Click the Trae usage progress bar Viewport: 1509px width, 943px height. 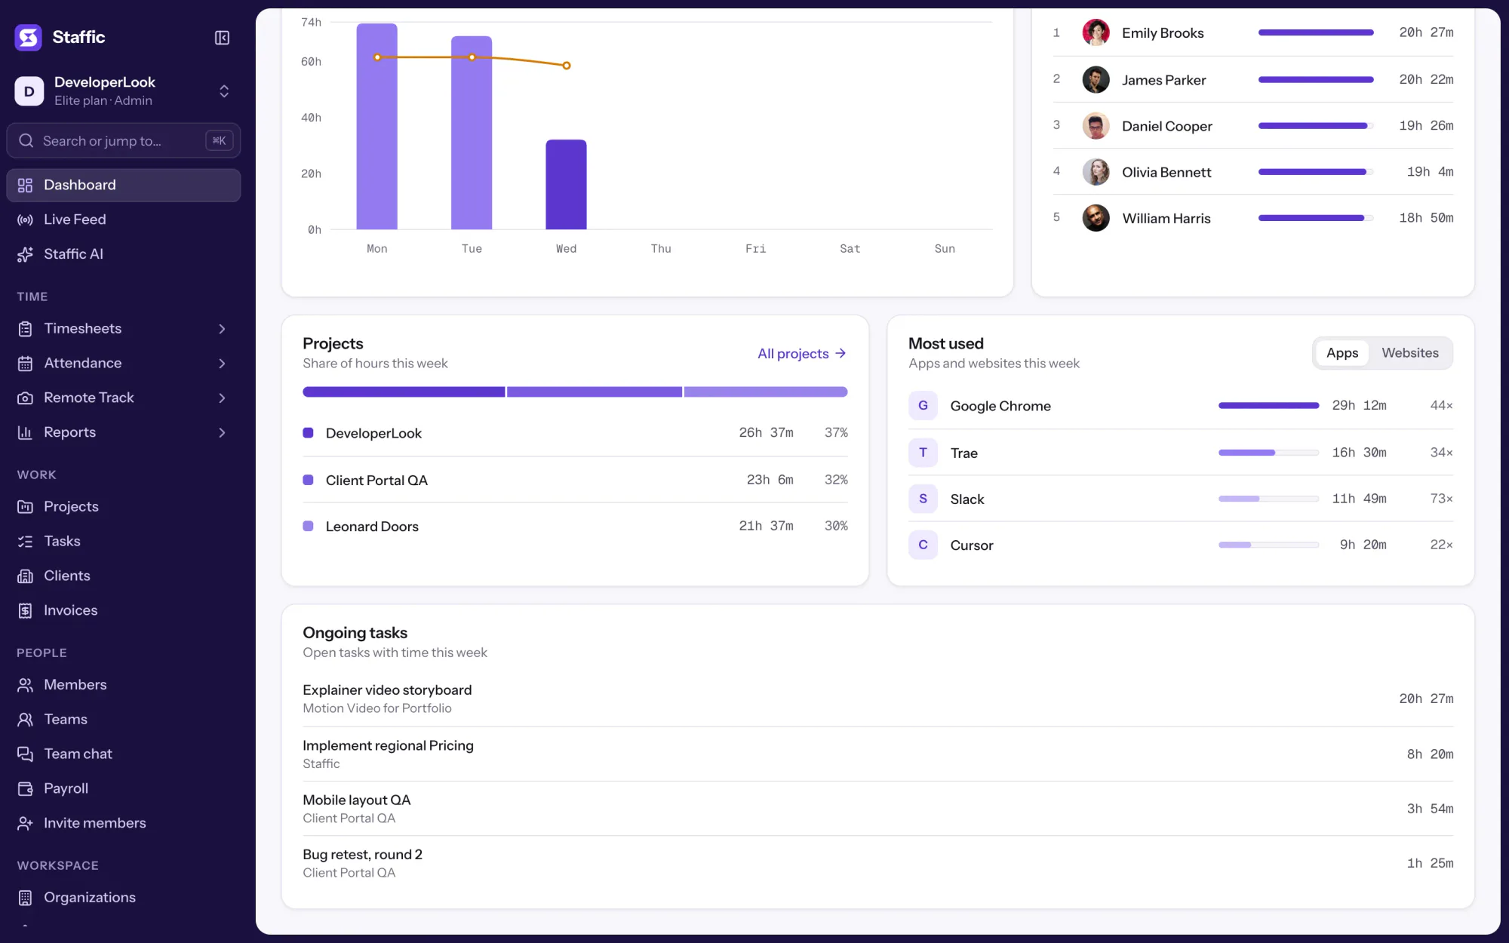pos(1268,453)
